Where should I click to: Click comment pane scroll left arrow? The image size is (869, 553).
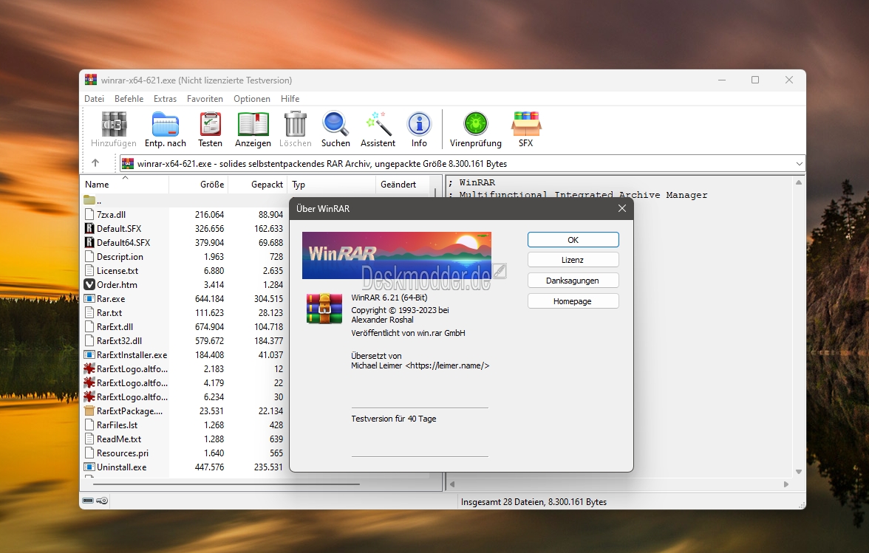[x=452, y=484]
